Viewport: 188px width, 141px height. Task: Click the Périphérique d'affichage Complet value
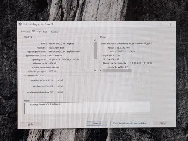[x=64, y=59]
